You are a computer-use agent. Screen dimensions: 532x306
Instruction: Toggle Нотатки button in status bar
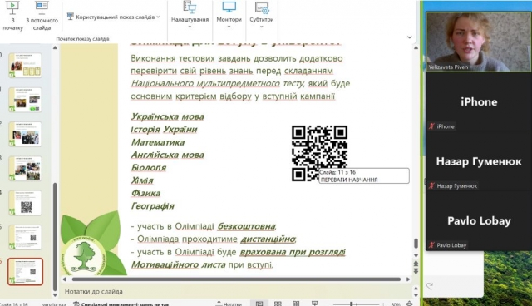[229, 304]
